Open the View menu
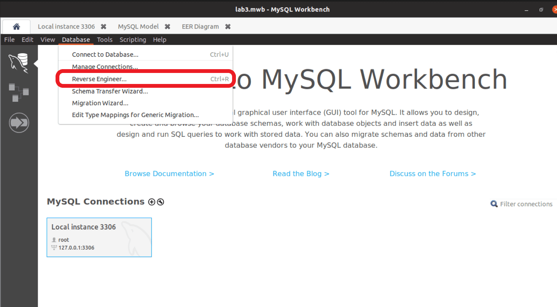557x307 pixels. 48,40
